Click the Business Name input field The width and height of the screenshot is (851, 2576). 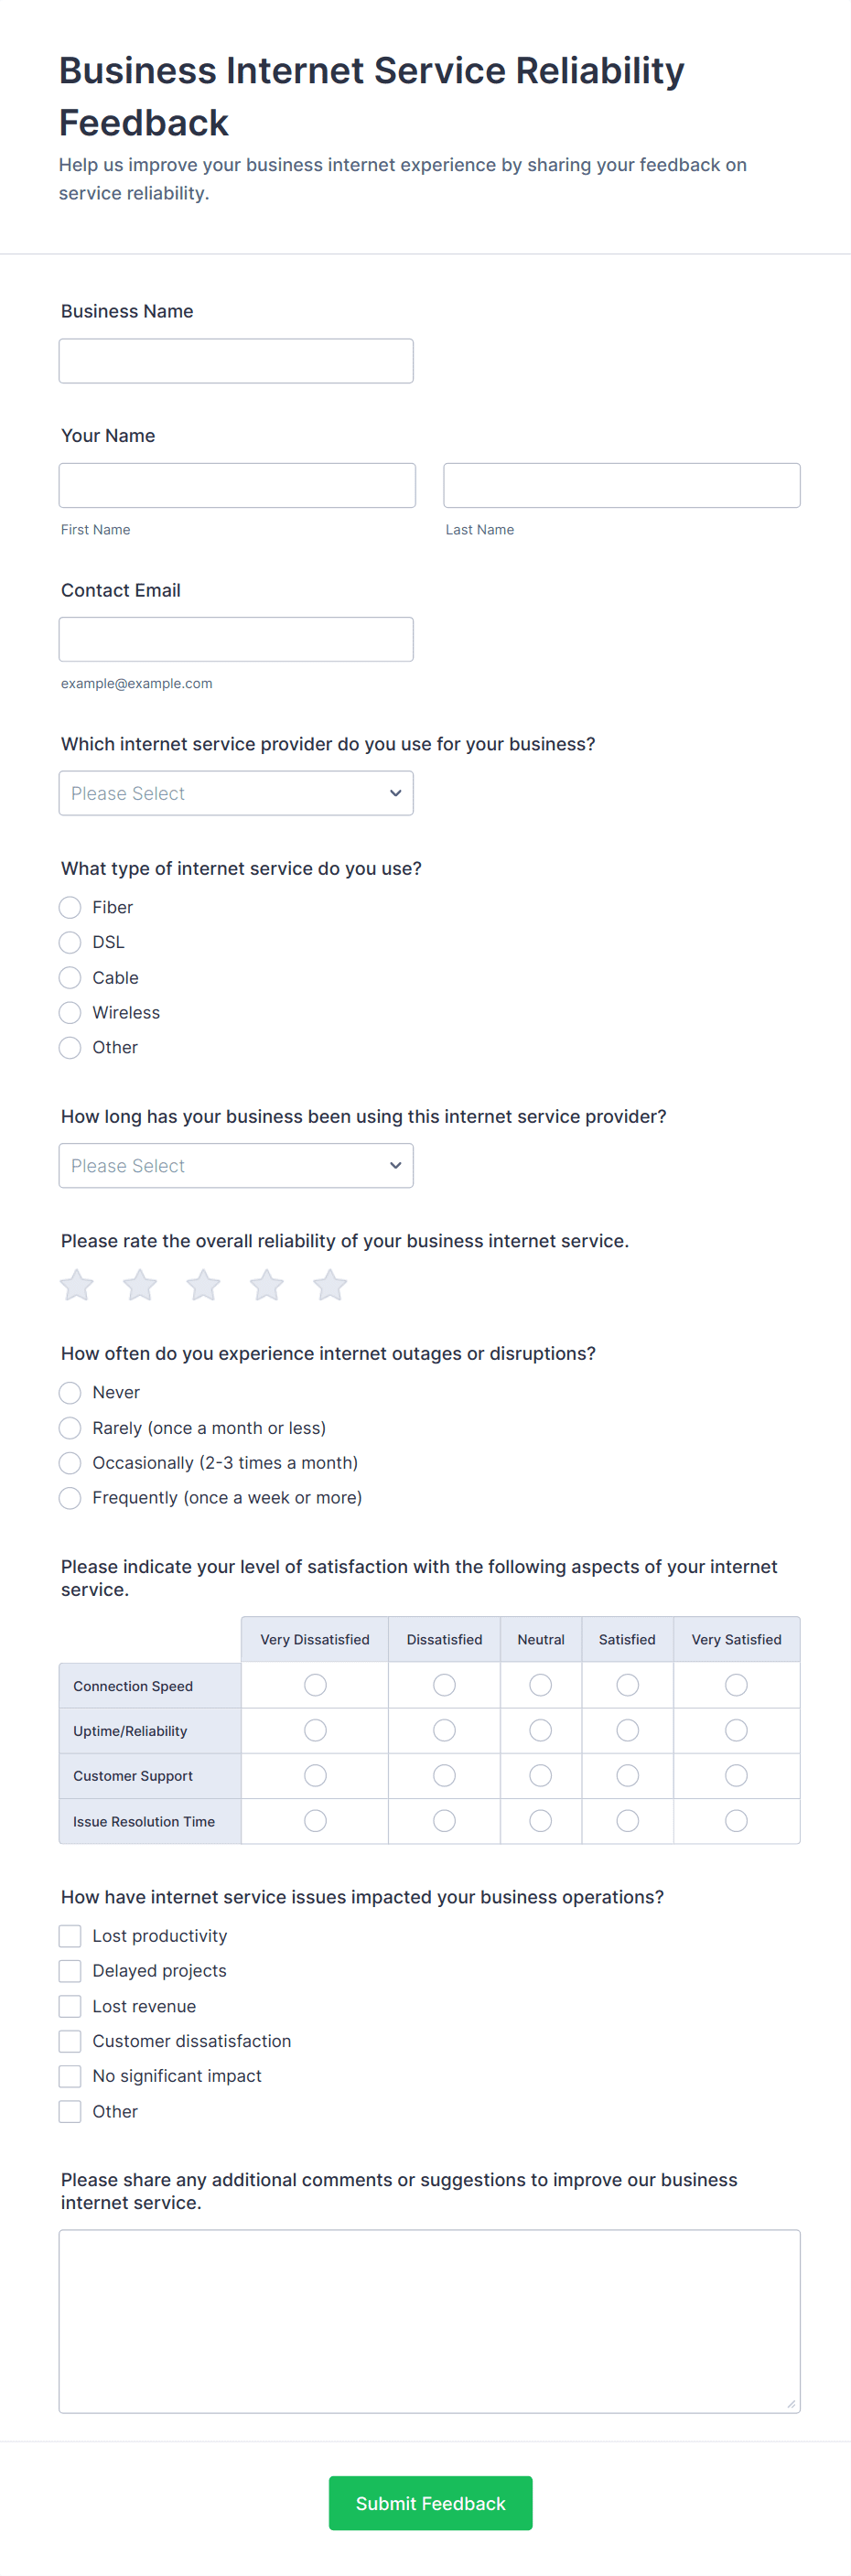(x=236, y=361)
